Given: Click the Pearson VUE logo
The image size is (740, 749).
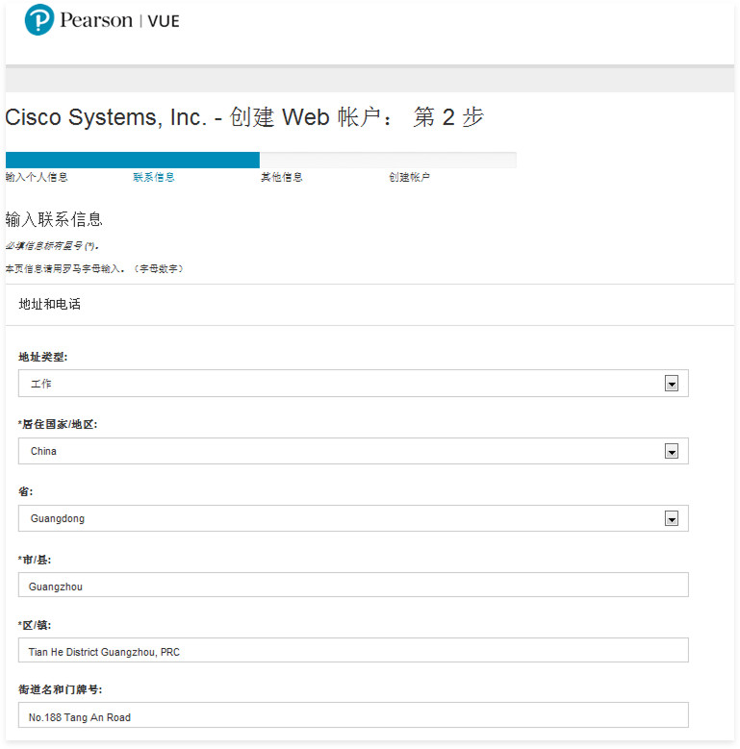Looking at the screenshot, I should point(102,20).
